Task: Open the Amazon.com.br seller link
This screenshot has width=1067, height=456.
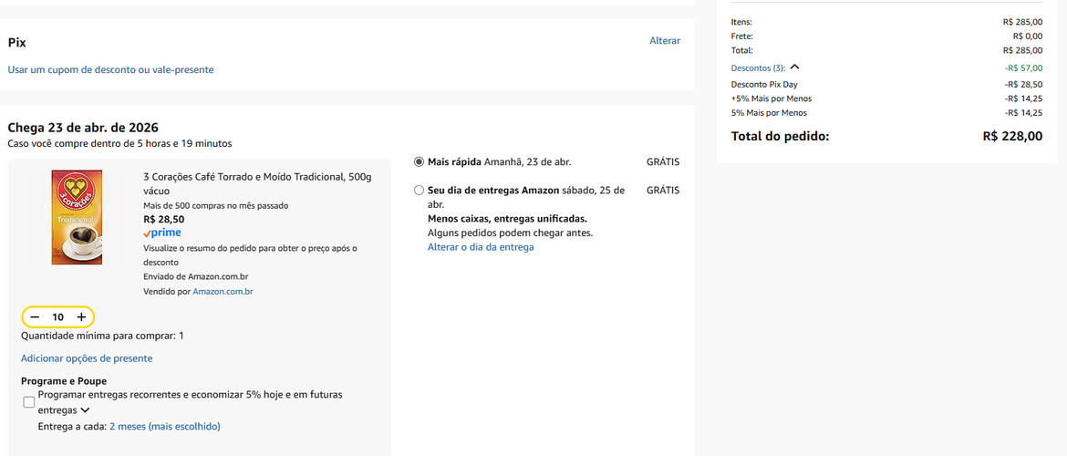Action: pyautogui.click(x=223, y=291)
